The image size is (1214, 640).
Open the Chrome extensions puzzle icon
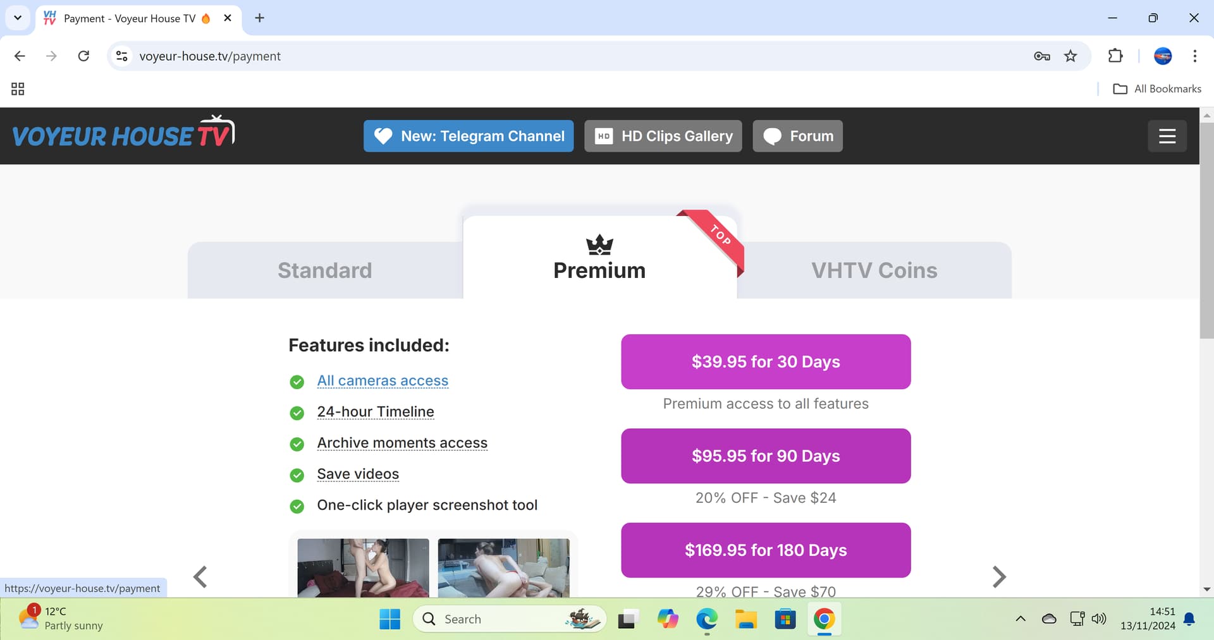(1115, 56)
